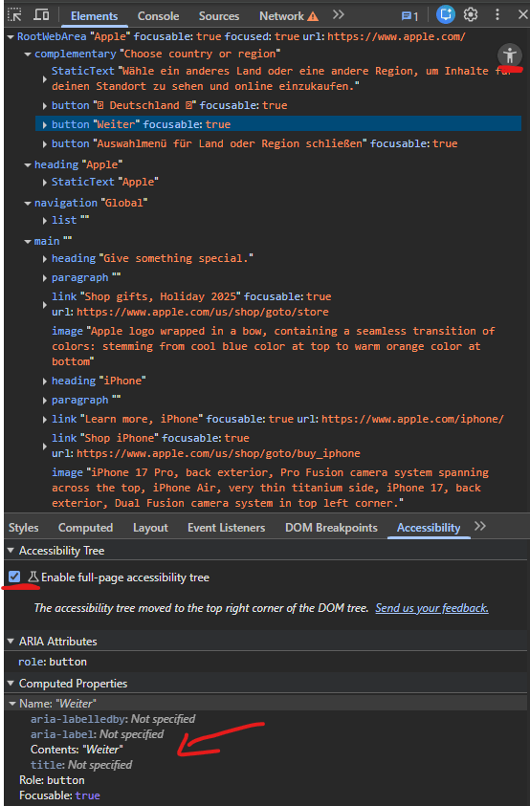This screenshot has height=806, width=530.
Task: Select the iPhone 17 Pro image node
Action: (x=270, y=488)
